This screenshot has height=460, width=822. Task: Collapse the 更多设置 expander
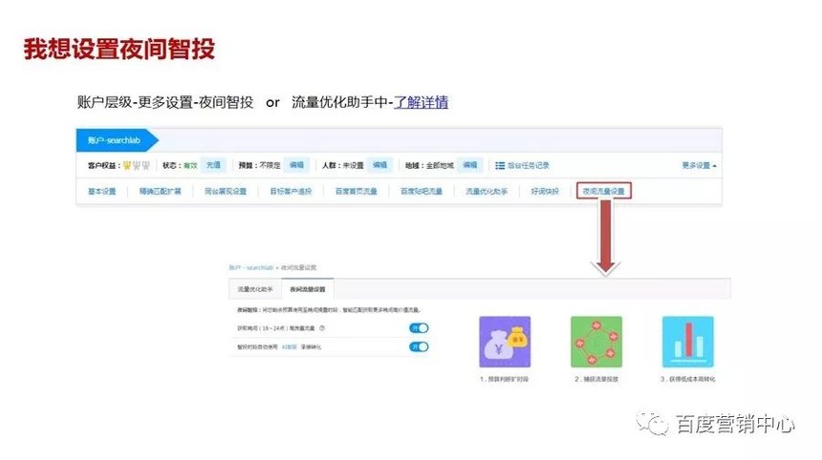click(x=699, y=165)
